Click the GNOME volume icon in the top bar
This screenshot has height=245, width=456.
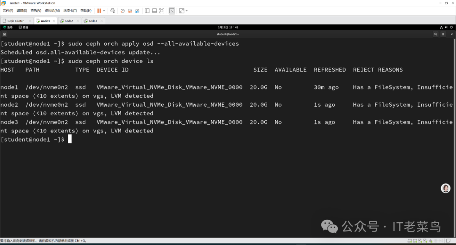click(446, 27)
